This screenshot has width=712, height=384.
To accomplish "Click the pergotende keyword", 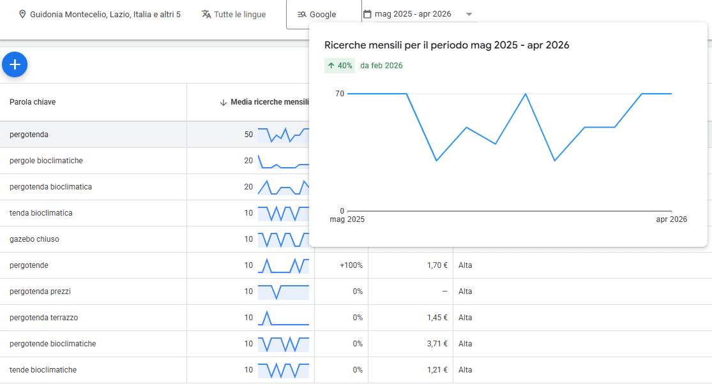I will pyautogui.click(x=29, y=265).
